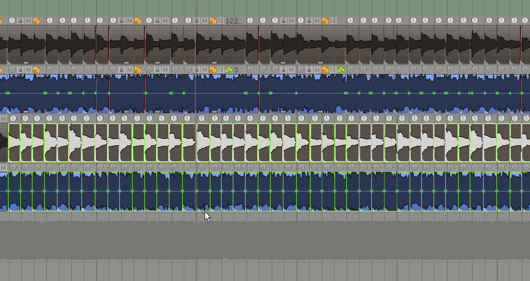Click green envelope icon lacking a number label
This screenshot has width=530, height=281.
[341, 70]
